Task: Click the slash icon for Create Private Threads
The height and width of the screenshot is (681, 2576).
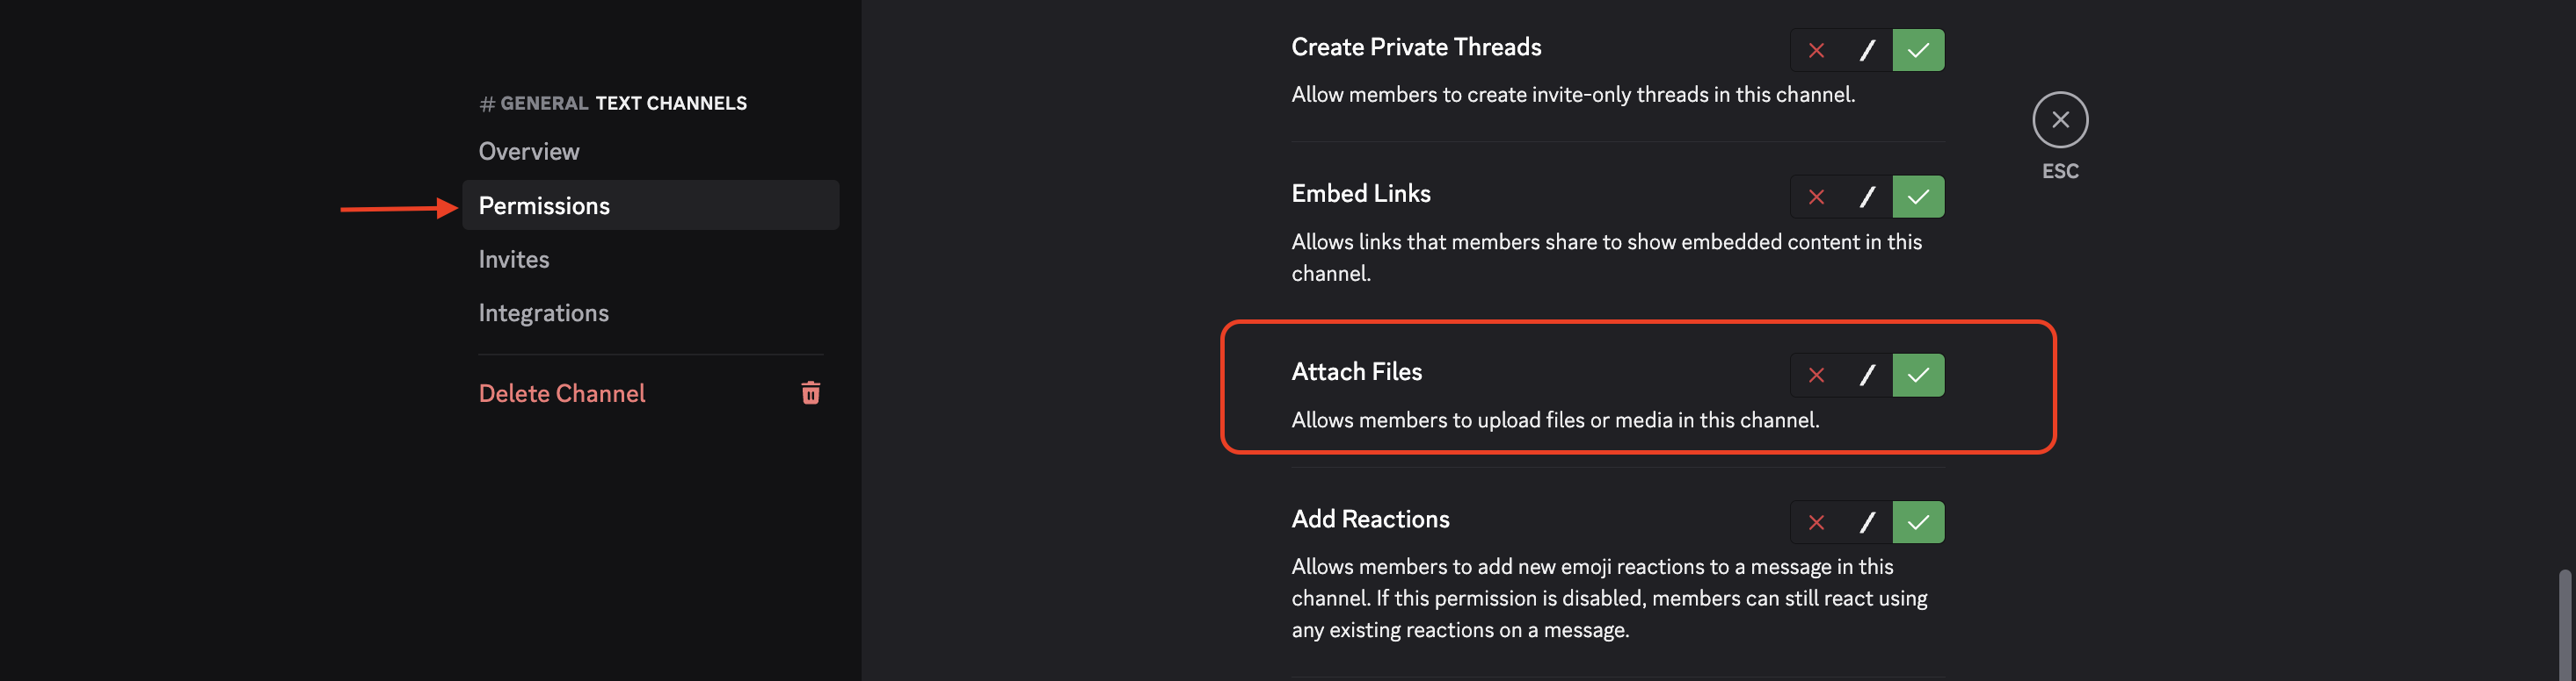Action: (1866, 49)
